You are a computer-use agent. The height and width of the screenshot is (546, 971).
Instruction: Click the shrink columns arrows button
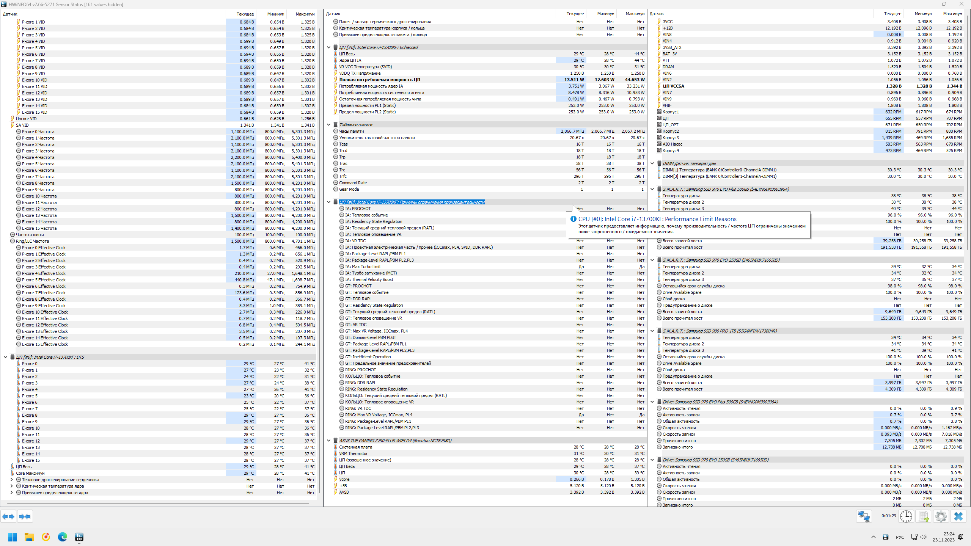25,516
